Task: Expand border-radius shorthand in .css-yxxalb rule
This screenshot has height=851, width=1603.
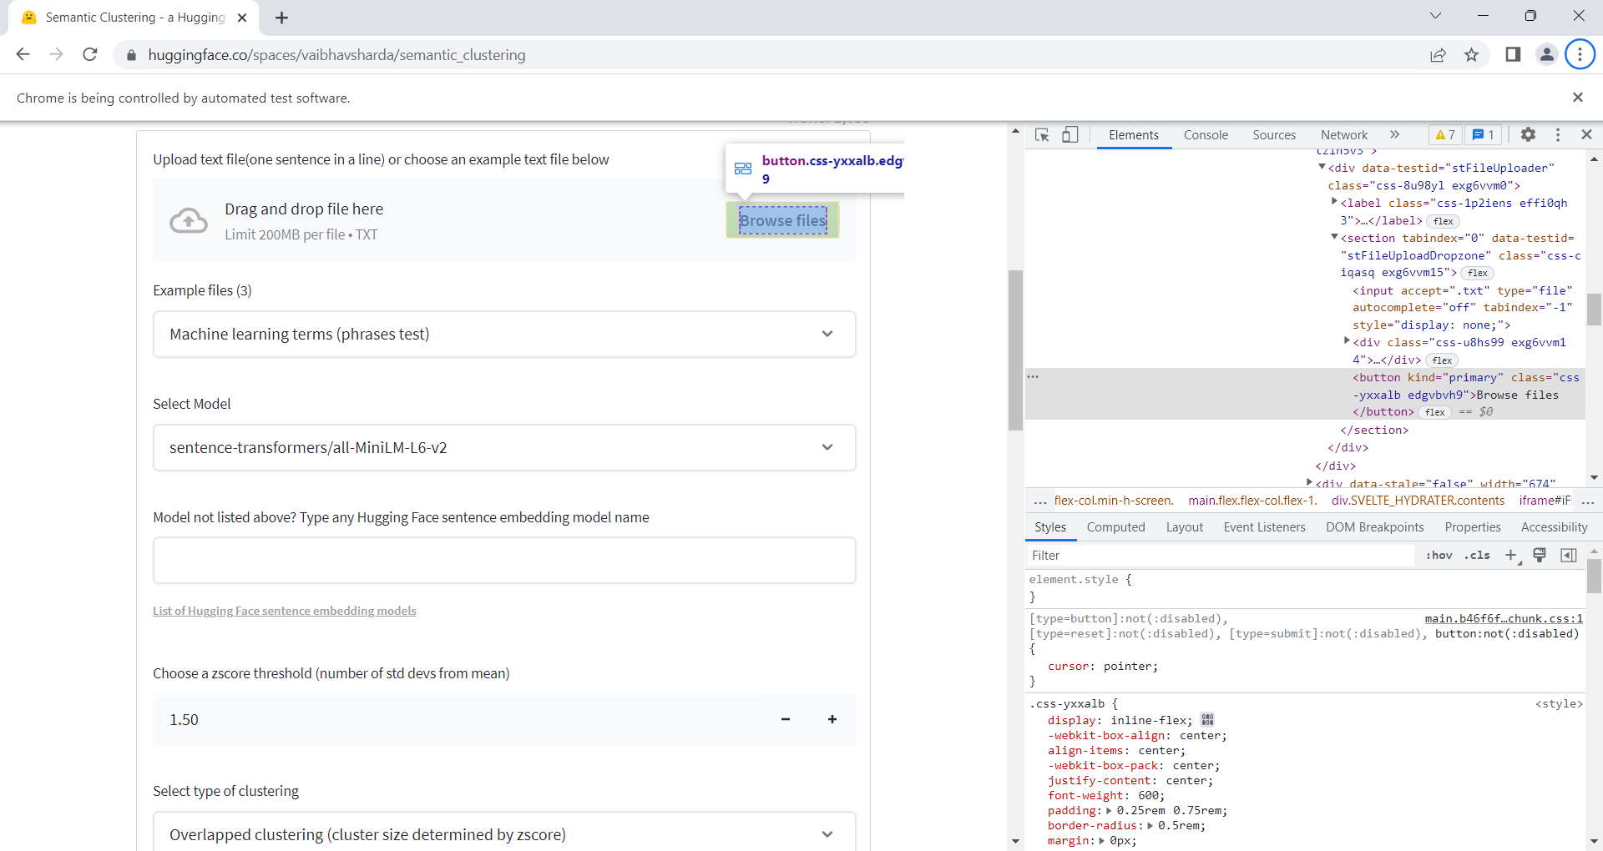Action: tap(1150, 826)
